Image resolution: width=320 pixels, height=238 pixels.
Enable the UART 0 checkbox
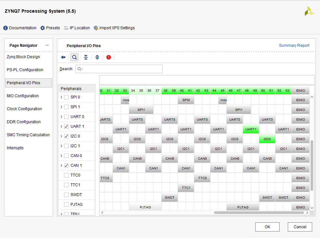coord(66,117)
